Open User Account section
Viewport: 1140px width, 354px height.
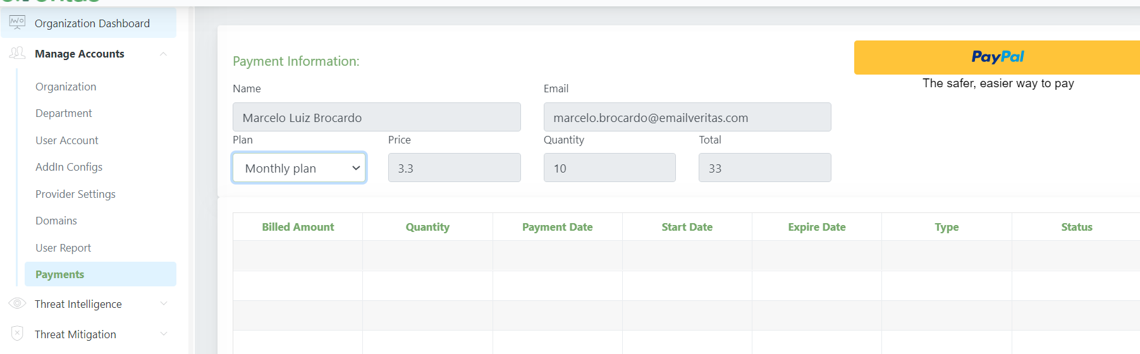coord(67,140)
